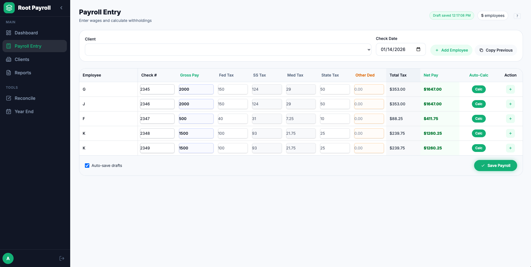
Task: Open the help question mark icon
Action: tap(517, 16)
